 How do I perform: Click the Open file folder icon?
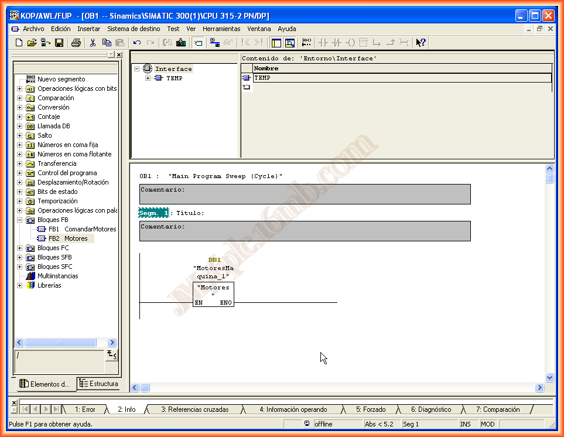point(32,43)
